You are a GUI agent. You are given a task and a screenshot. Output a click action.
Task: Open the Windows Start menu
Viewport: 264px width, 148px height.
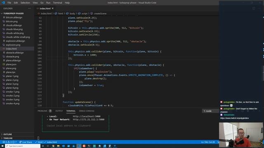(x=2, y=146)
